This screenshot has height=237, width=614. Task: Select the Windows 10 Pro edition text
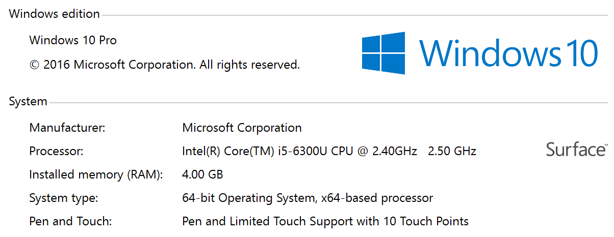click(73, 40)
